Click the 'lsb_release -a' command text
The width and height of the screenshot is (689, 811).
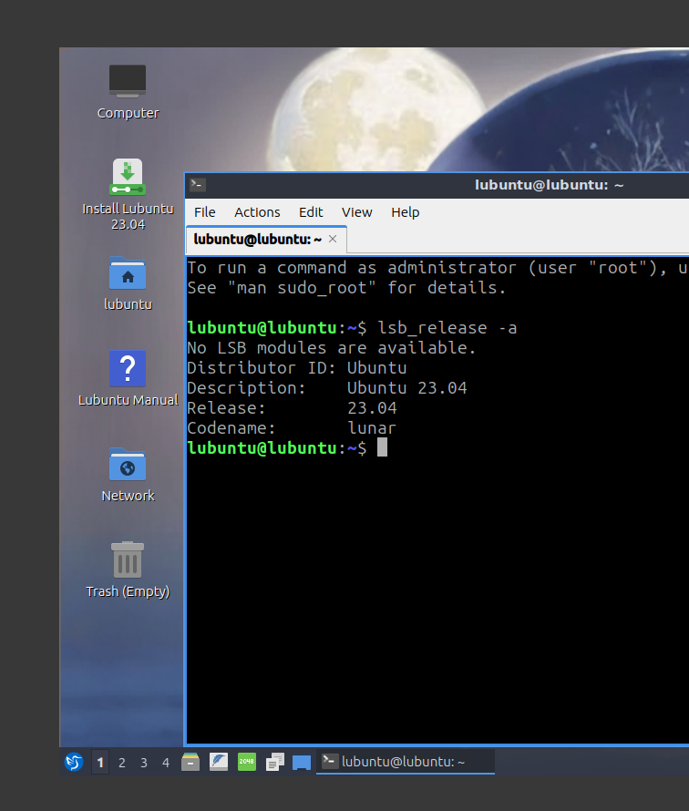(447, 328)
